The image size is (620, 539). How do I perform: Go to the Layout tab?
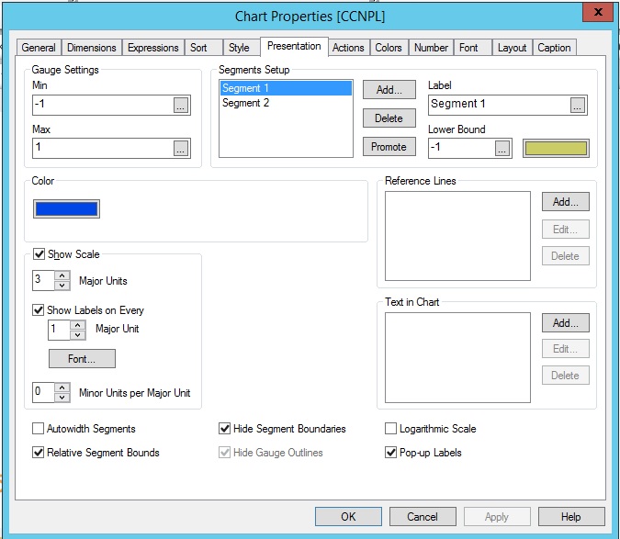[512, 48]
